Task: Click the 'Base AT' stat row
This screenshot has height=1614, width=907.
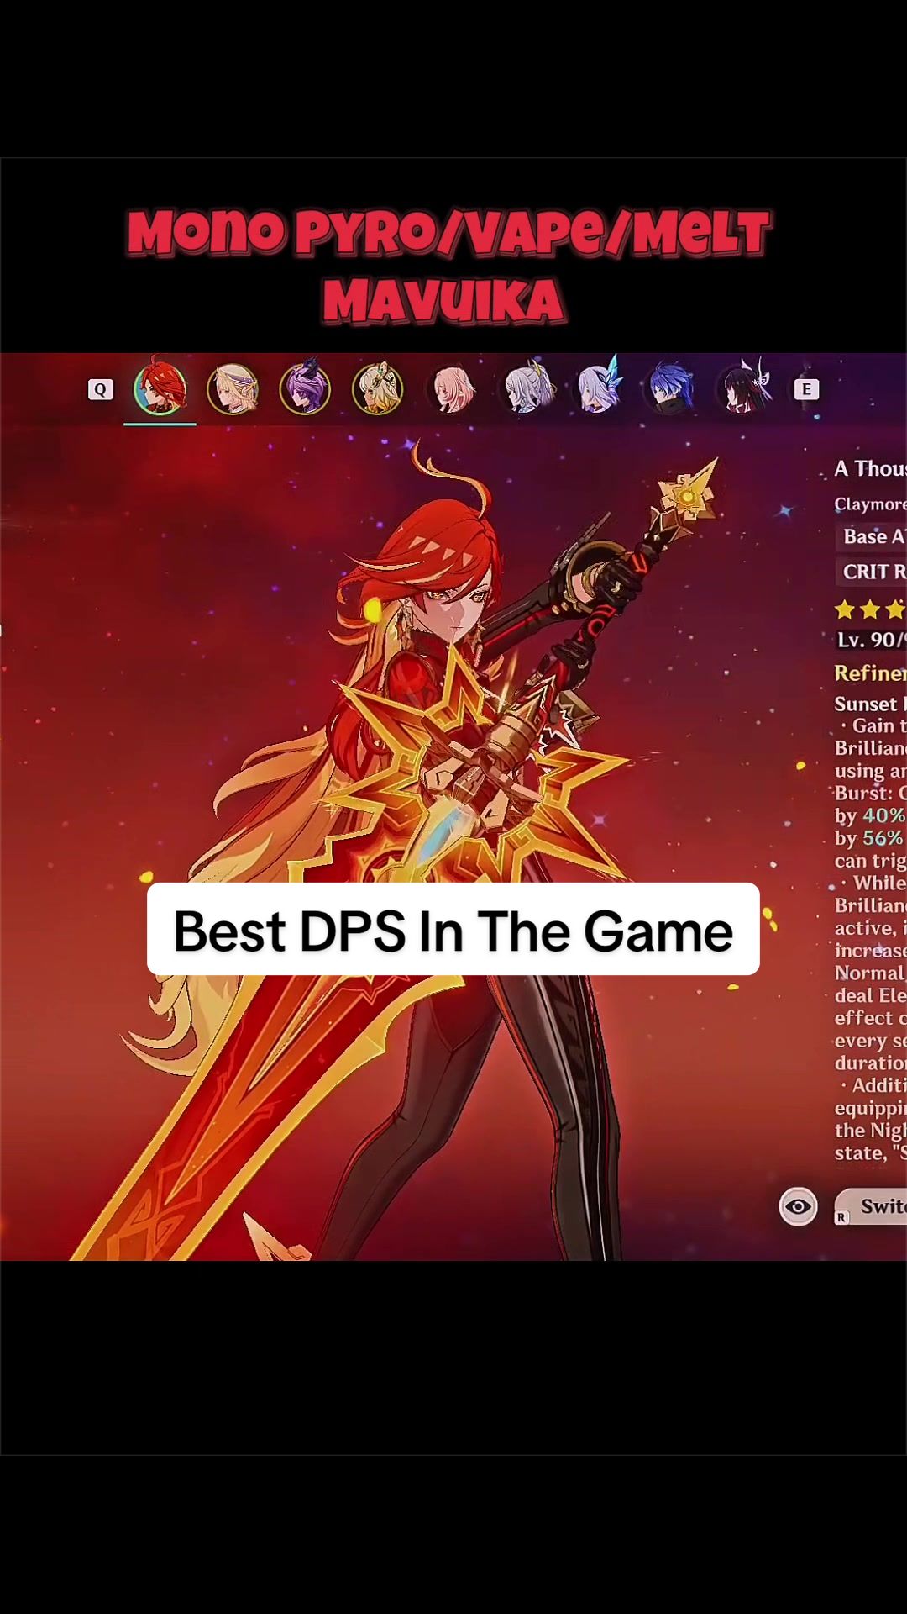Action: [872, 536]
